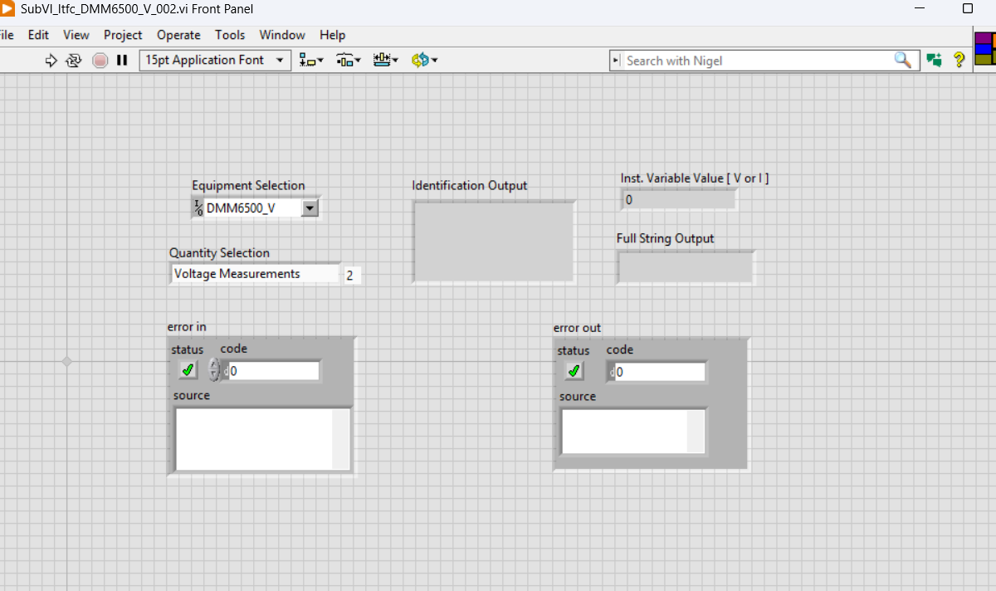The width and height of the screenshot is (996, 591).
Task: Click the VI connector pane icon
Action: tap(985, 48)
